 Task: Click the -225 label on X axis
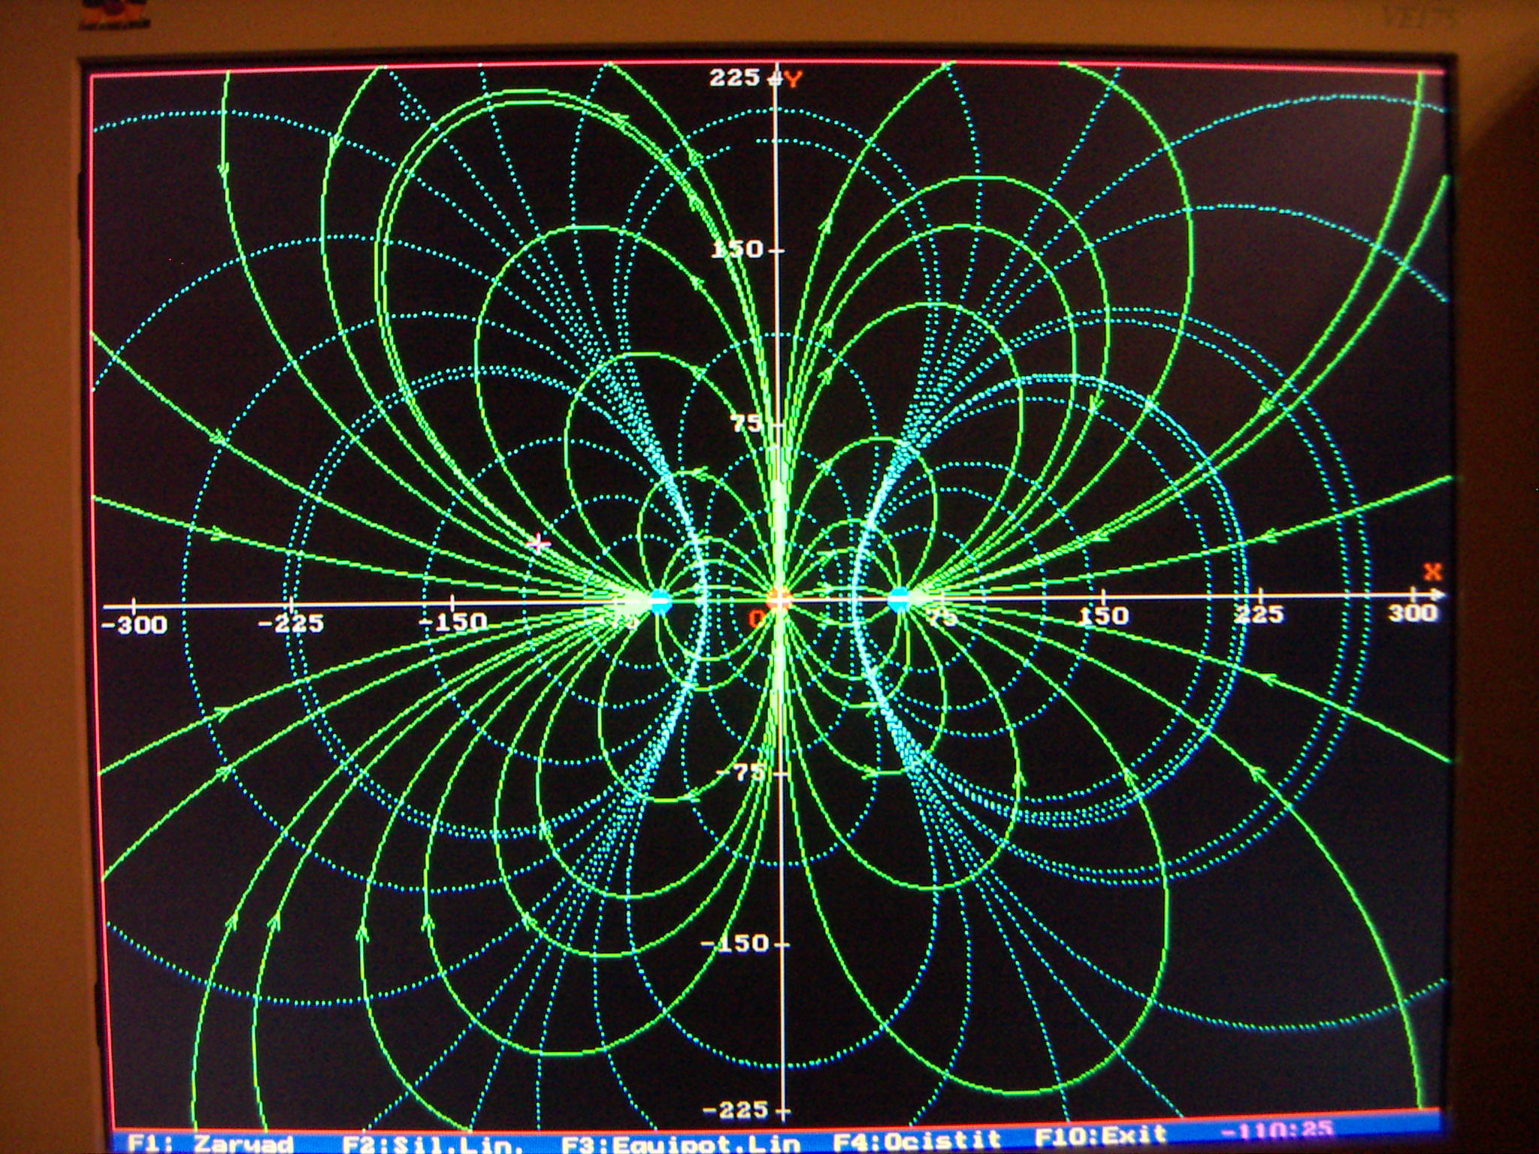[291, 624]
